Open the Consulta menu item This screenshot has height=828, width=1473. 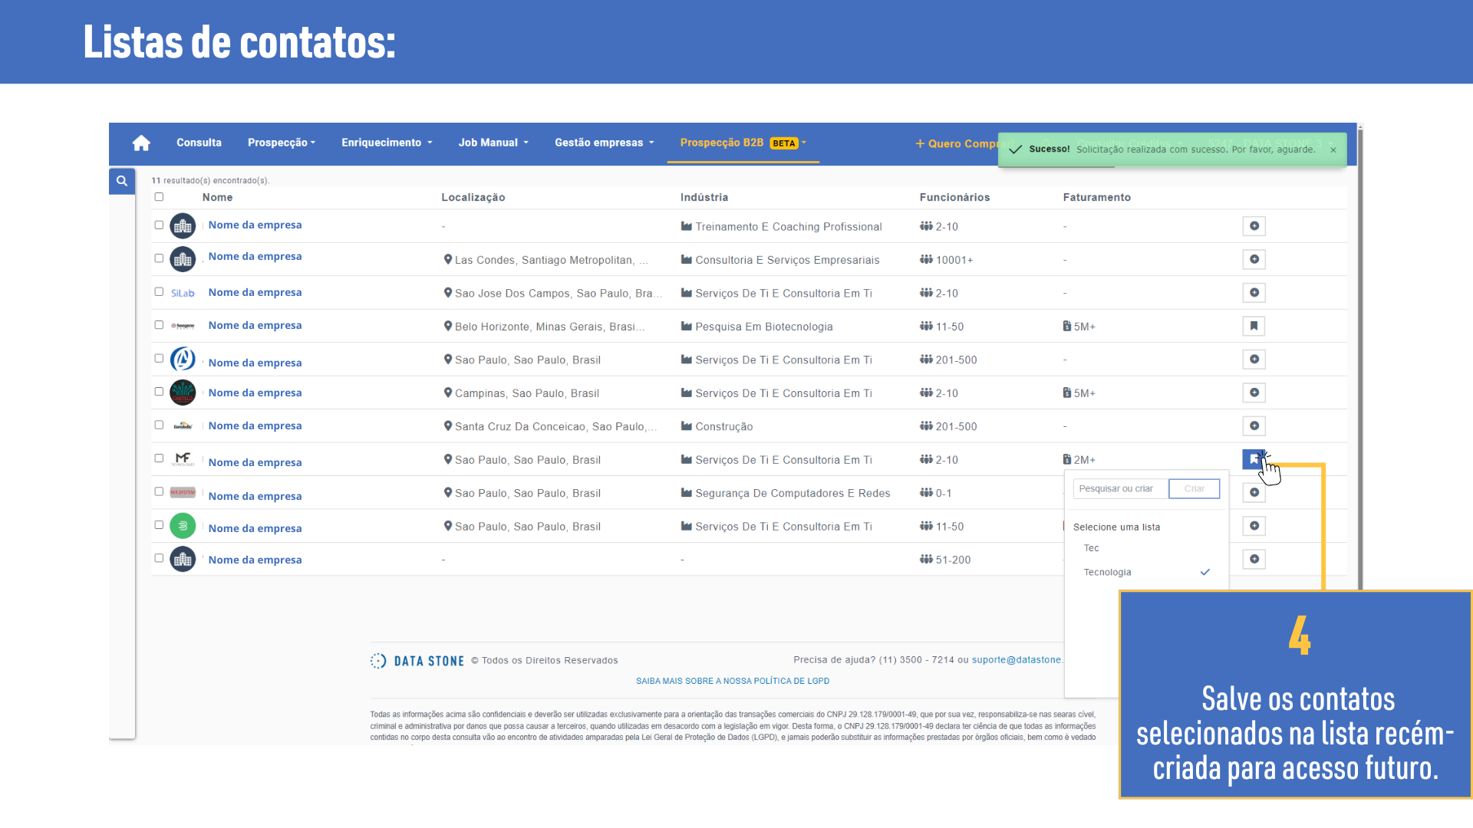[199, 143]
